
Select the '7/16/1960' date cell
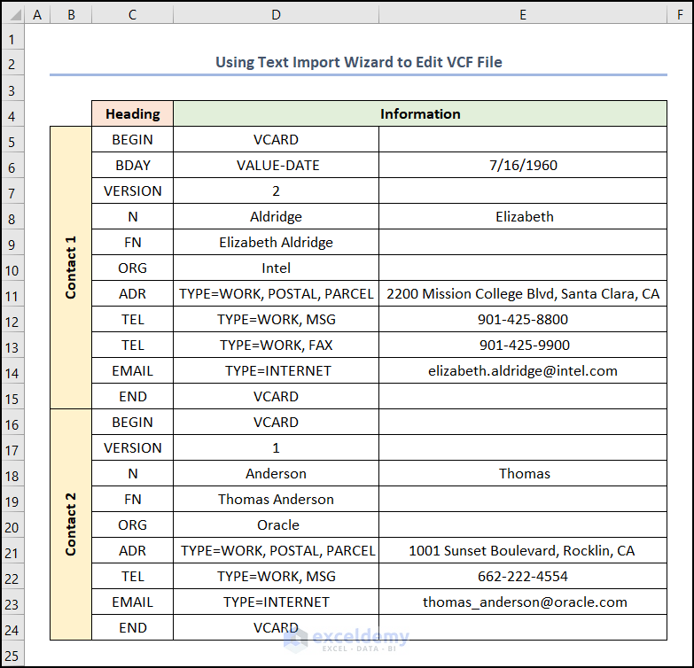point(523,166)
